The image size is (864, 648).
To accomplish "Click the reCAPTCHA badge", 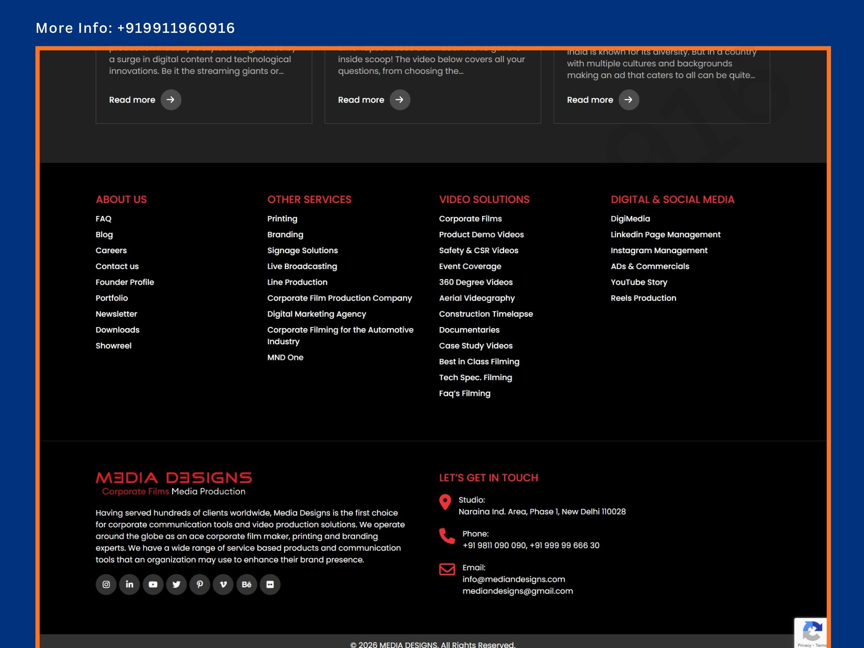I will click(x=811, y=633).
